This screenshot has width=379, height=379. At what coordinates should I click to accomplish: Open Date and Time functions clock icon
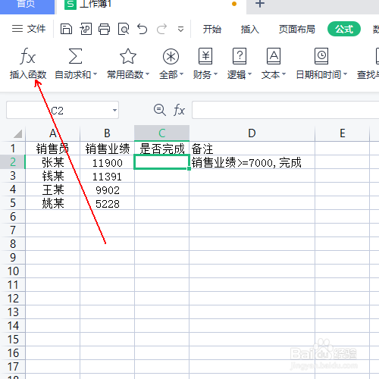[x=321, y=56]
